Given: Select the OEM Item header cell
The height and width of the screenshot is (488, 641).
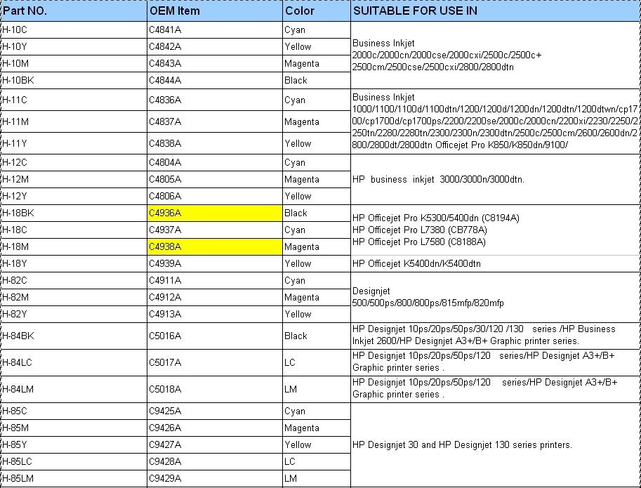Looking at the screenshot, I should pos(213,11).
